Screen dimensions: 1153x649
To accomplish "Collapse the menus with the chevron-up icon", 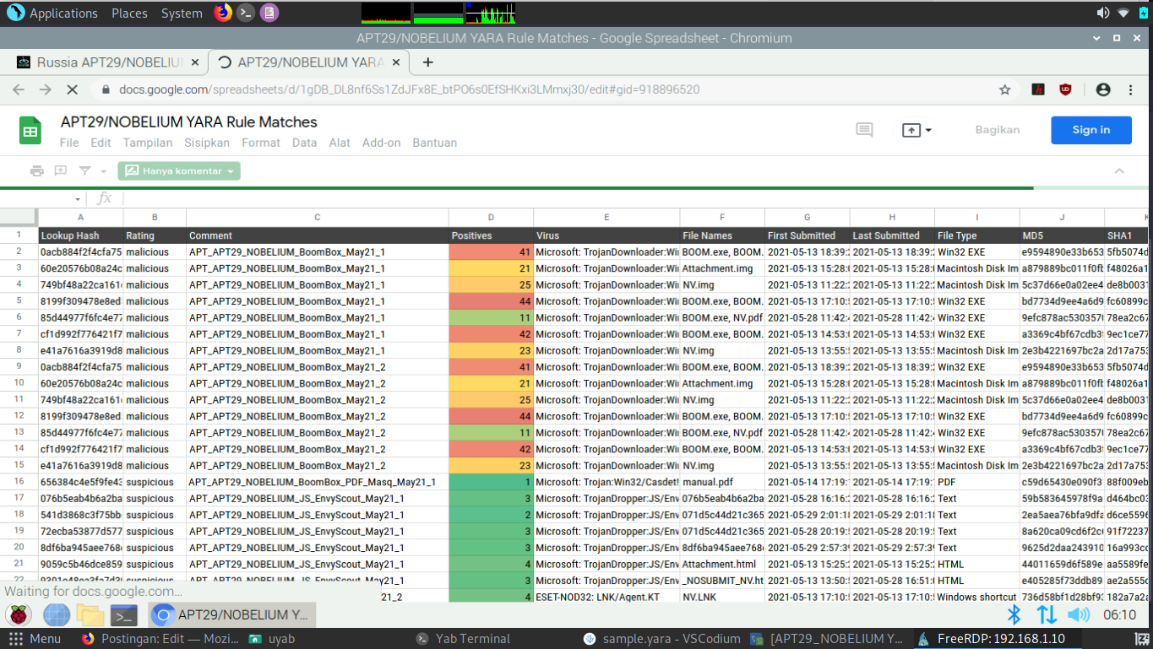I will 1119,170.
